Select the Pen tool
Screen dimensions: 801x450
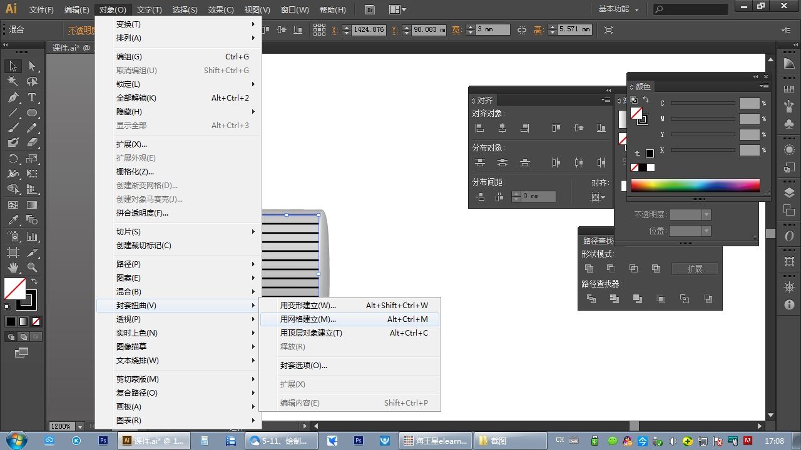(13, 97)
